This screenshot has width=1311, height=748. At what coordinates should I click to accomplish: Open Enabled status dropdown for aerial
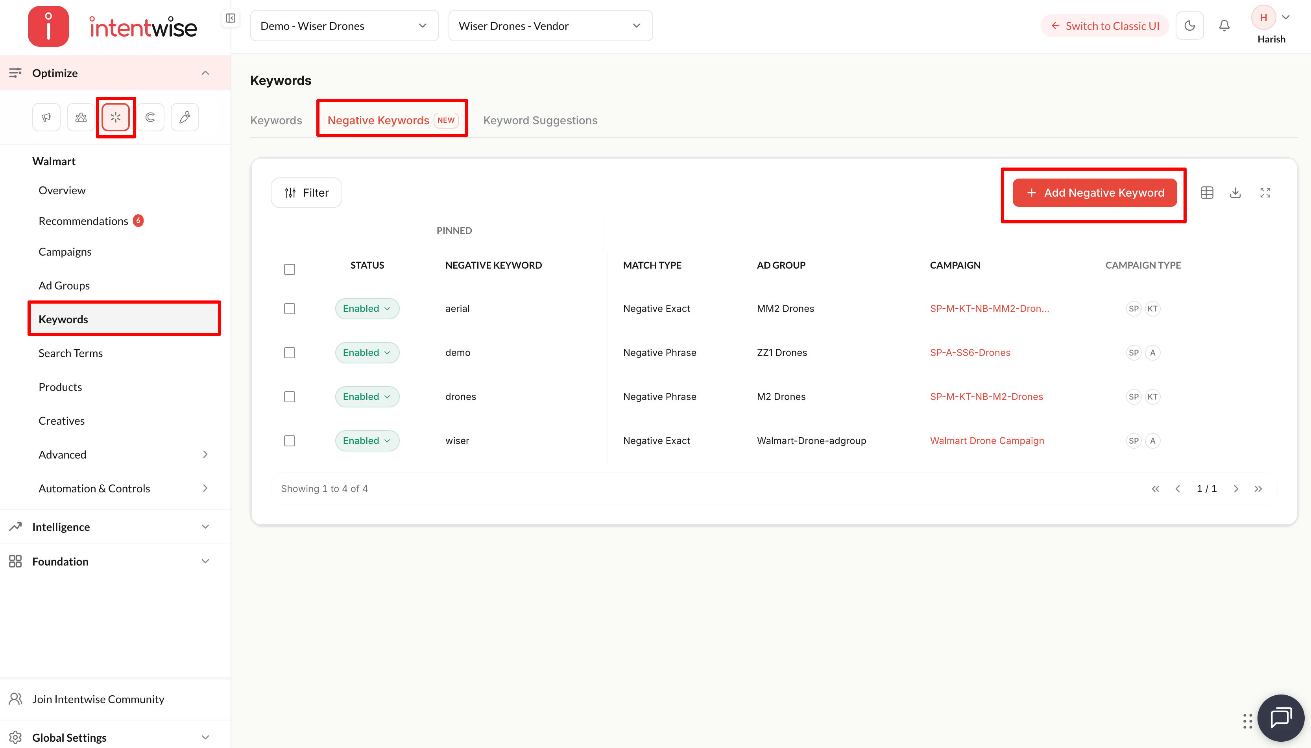[367, 309]
